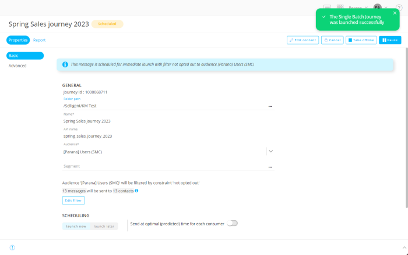Expand the bottom panel chevron
Image resolution: width=408 pixels, height=255 pixels.
[404, 247]
